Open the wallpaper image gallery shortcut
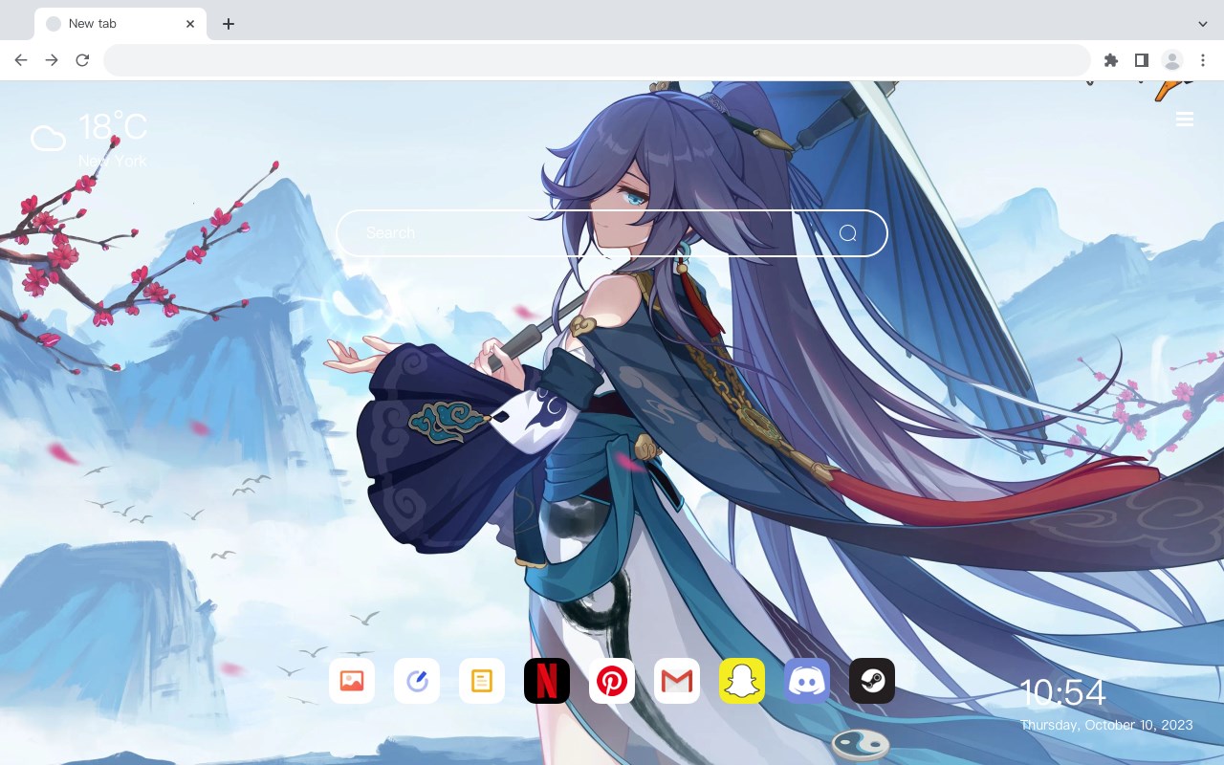The height and width of the screenshot is (765, 1224). point(352,681)
